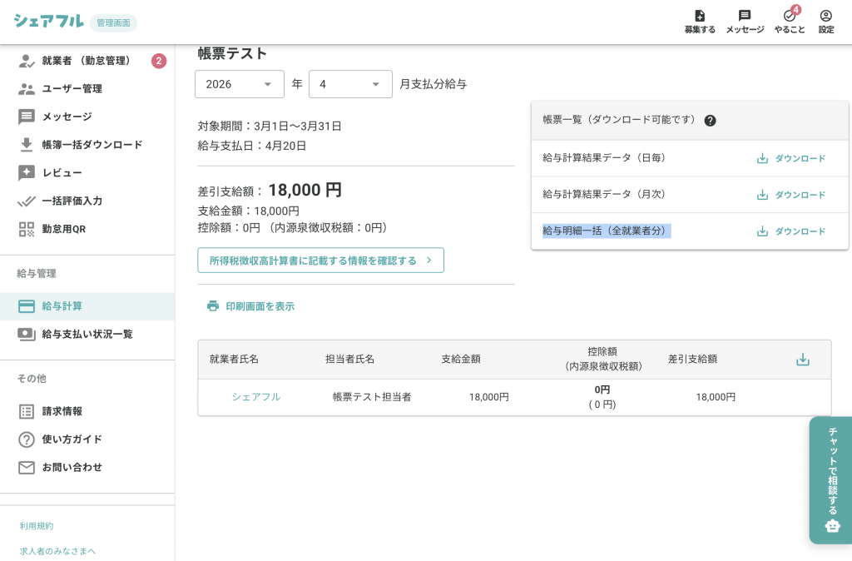Click the 給与計算 card icon

pyautogui.click(x=26, y=306)
